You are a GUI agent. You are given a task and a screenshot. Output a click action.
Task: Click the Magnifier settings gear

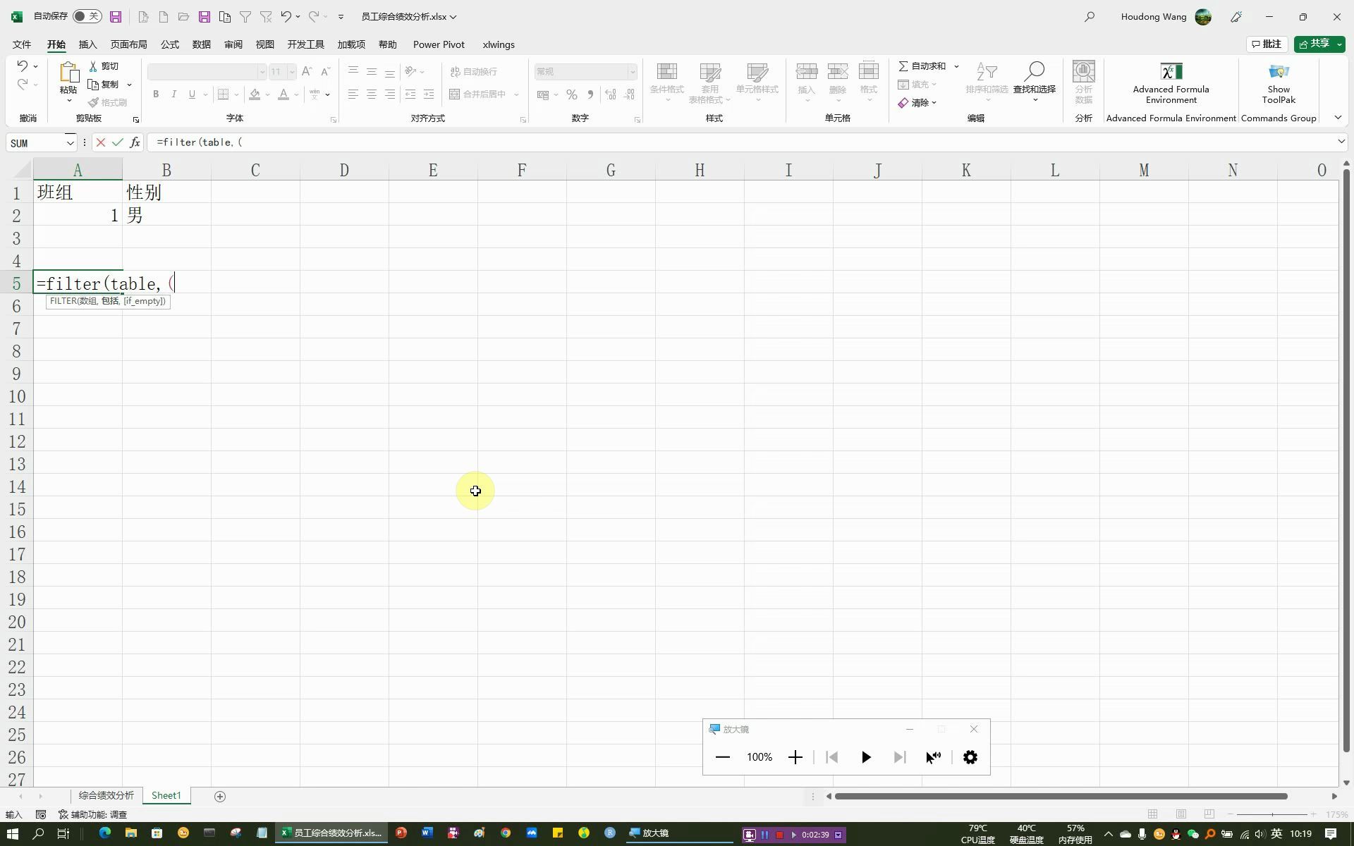970,757
